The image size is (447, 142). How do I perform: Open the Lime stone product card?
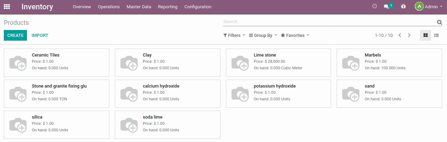coord(278,62)
